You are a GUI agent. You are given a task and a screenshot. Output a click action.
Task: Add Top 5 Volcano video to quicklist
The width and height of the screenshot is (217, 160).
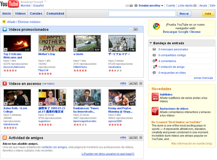tap(6, 50)
